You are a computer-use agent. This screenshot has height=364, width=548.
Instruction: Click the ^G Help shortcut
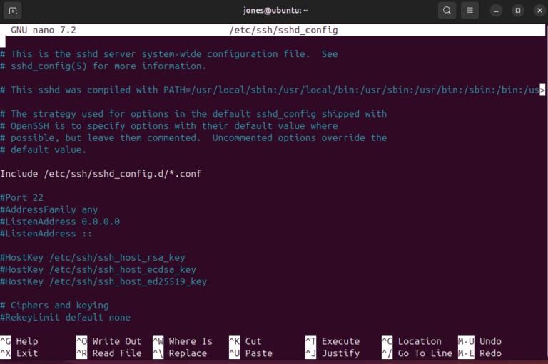[19, 341]
